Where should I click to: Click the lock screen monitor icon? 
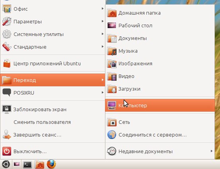pos(7,109)
